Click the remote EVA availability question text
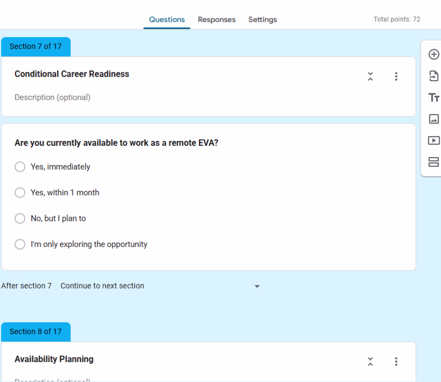 click(117, 143)
